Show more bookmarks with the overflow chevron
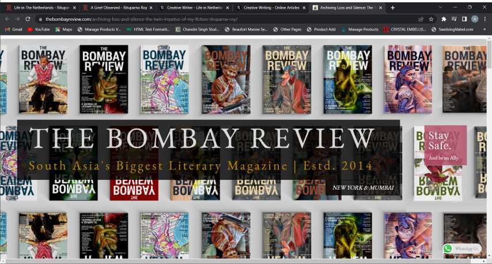 click(485, 29)
